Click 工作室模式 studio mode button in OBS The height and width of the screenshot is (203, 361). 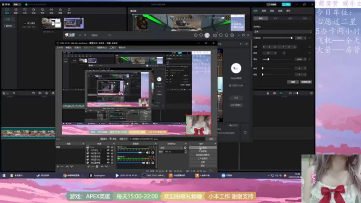click(203, 158)
